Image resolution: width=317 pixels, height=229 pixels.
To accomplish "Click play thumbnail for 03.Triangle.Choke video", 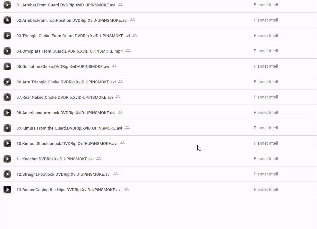I will (x=7, y=36).
